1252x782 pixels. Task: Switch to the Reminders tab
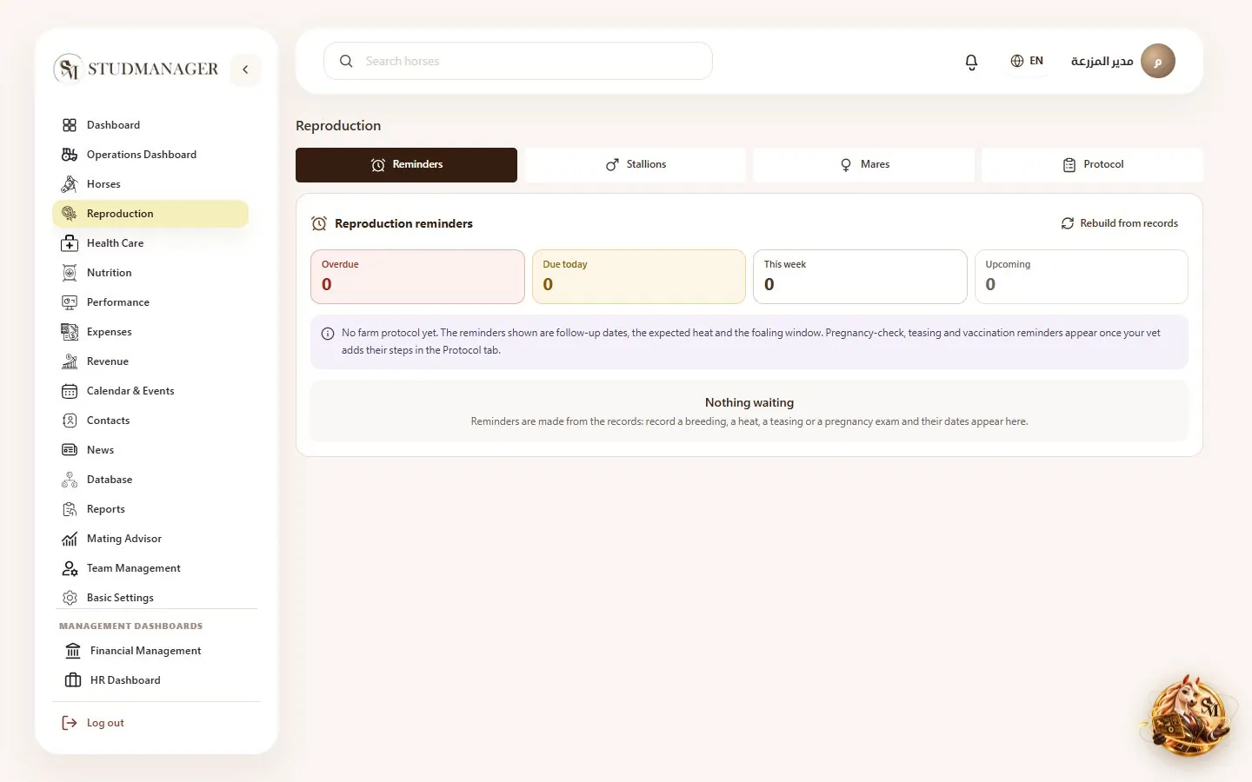[x=406, y=165]
